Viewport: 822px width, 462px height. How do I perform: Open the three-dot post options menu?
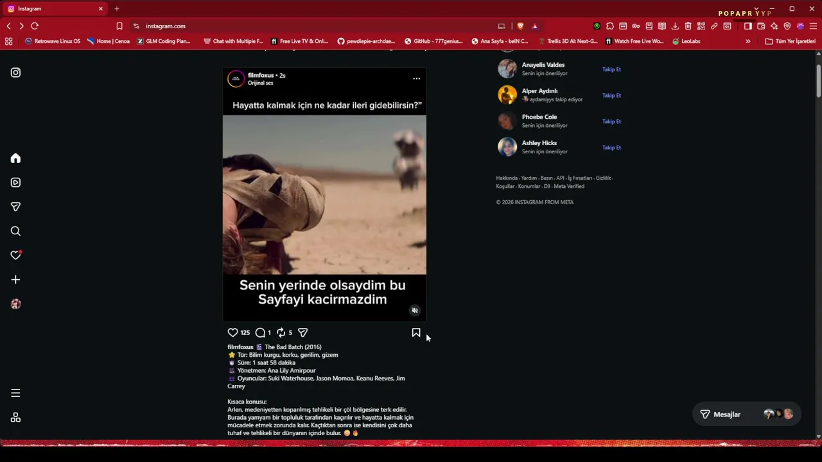click(416, 78)
